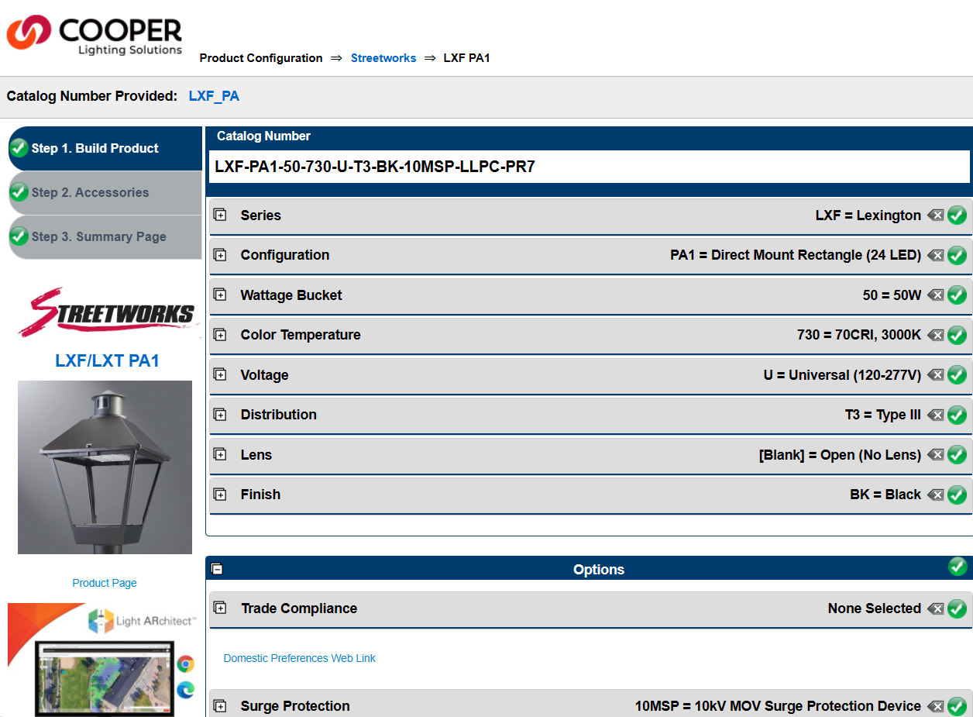Click the green checkmark on Finish row

[x=958, y=495]
